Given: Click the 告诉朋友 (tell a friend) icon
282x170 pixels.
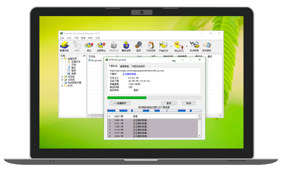Looking at the screenshot, I should coord(207,47).
